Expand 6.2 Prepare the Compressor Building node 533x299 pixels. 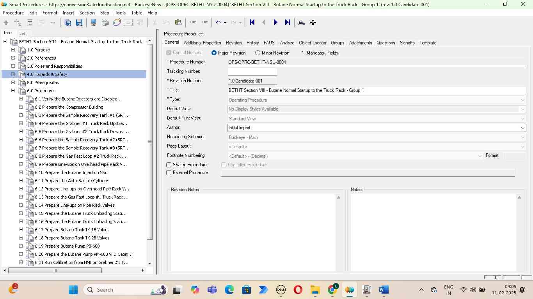[x=21, y=107]
